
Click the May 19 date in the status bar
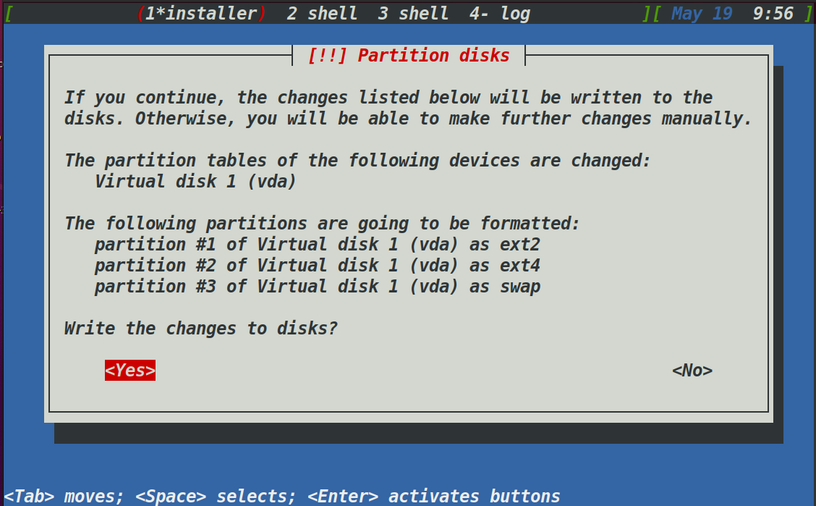[702, 13]
